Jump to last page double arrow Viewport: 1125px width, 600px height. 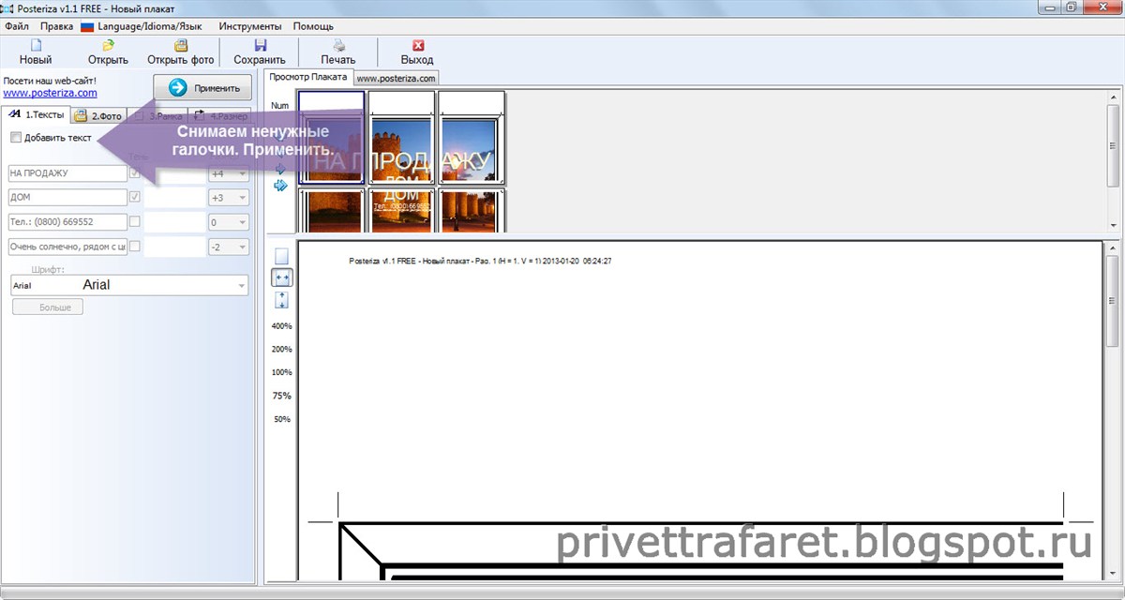point(280,185)
